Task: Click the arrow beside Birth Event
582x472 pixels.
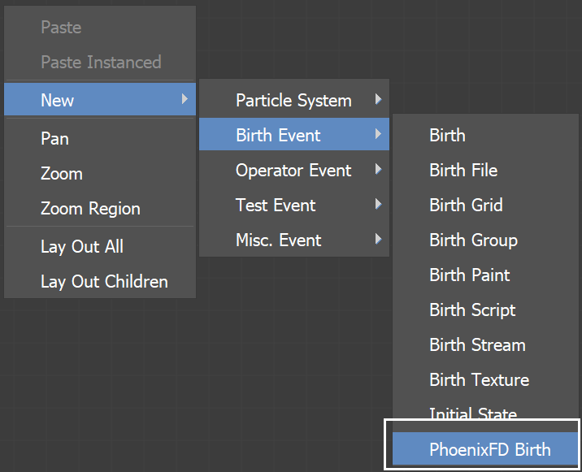Action: 378,133
